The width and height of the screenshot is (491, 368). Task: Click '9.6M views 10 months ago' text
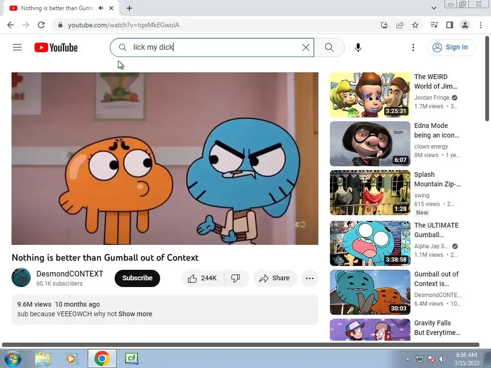(x=58, y=304)
